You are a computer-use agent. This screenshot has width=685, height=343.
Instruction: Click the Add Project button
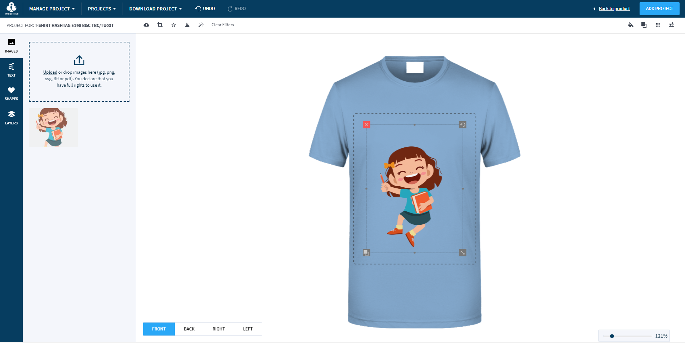[659, 9]
